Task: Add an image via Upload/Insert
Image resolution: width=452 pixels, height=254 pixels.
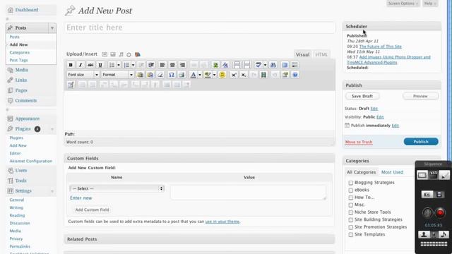Action: click(x=105, y=54)
